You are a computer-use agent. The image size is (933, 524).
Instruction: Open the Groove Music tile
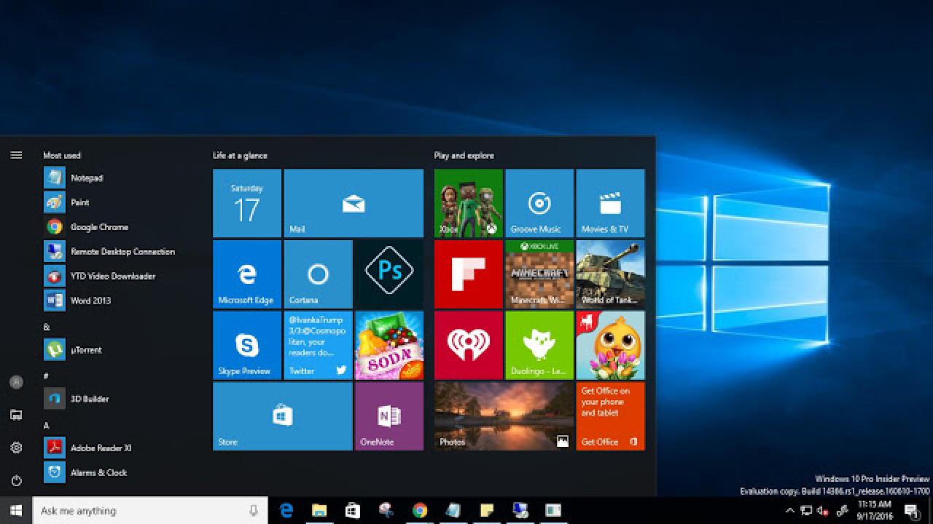pyautogui.click(x=539, y=203)
